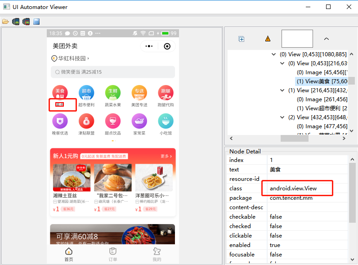The height and width of the screenshot is (265, 358).
Task: Click the focusable row false value
Action: 276,255
